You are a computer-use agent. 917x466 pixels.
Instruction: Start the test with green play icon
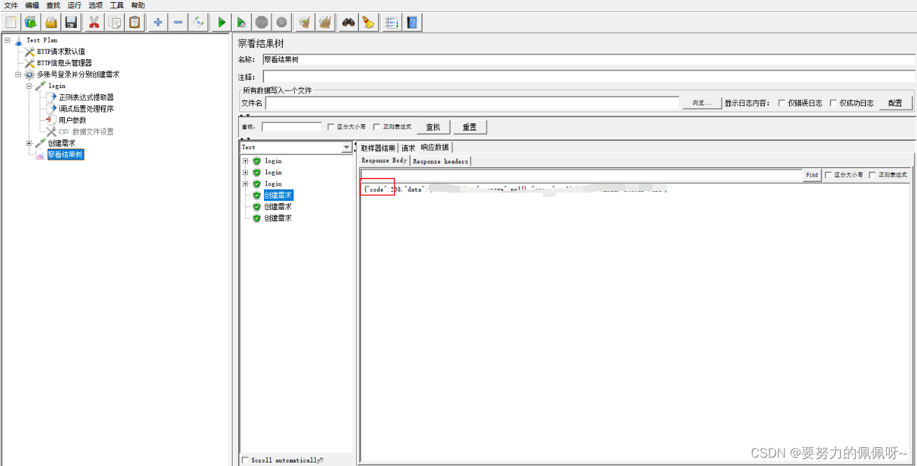pyautogui.click(x=221, y=22)
